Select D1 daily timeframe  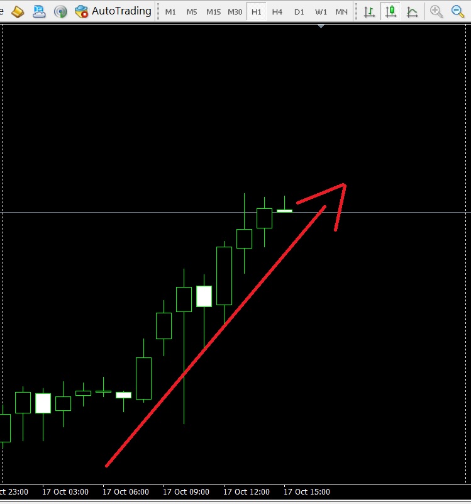tap(299, 12)
